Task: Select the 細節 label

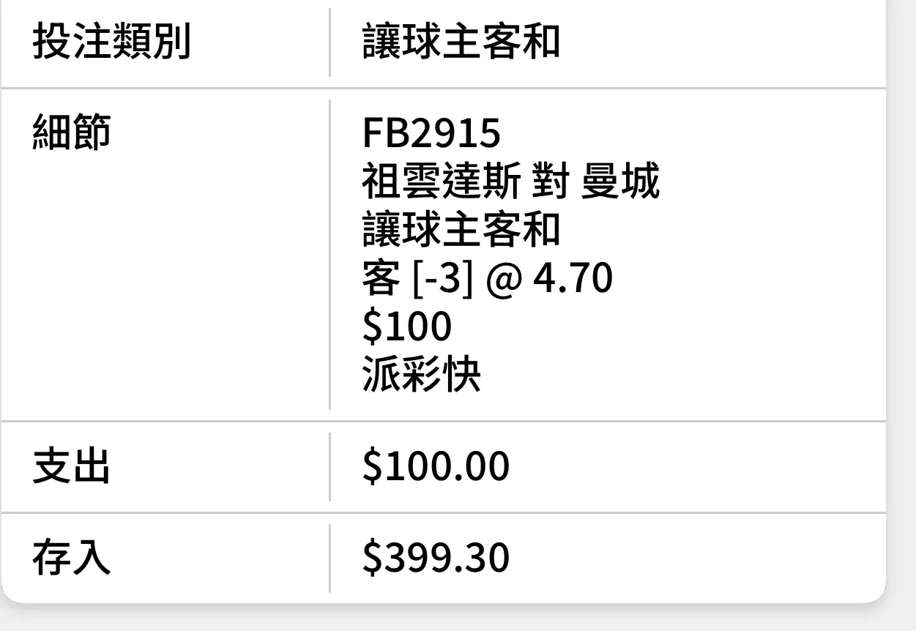Action: click(72, 132)
